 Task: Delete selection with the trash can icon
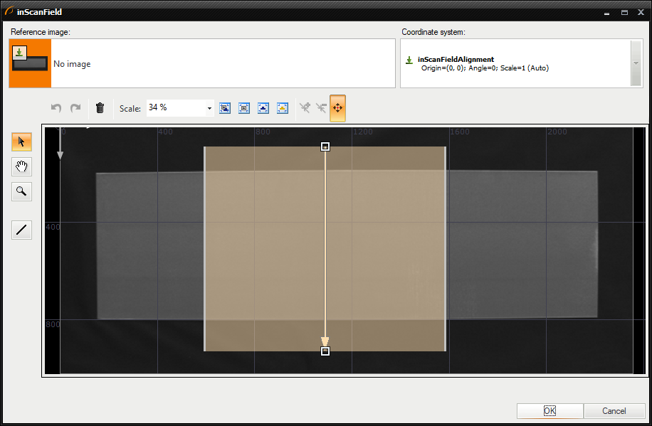tap(100, 108)
